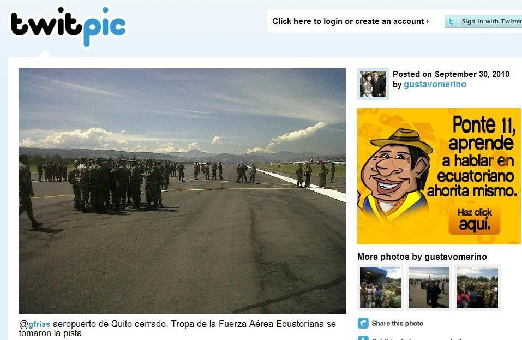522x340 pixels.
Task: Open the third thumbnail of more photos
Action: (x=477, y=287)
